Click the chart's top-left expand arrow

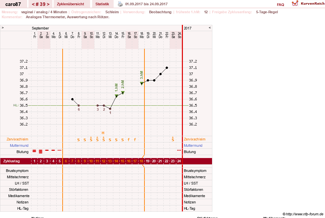click(x=3, y=27)
